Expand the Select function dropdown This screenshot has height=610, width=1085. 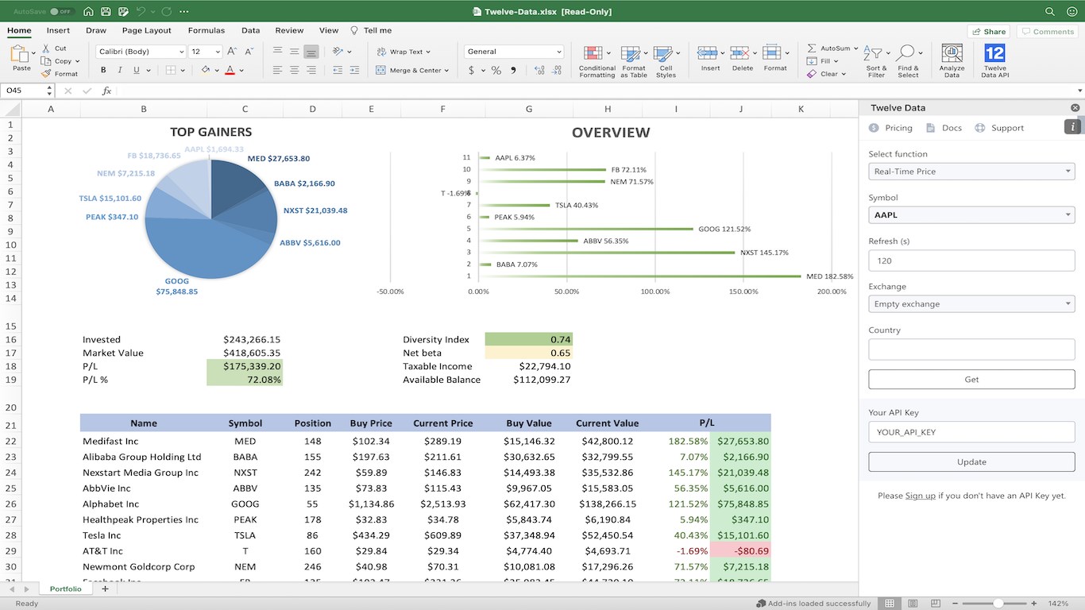pyautogui.click(x=971, y=172)
